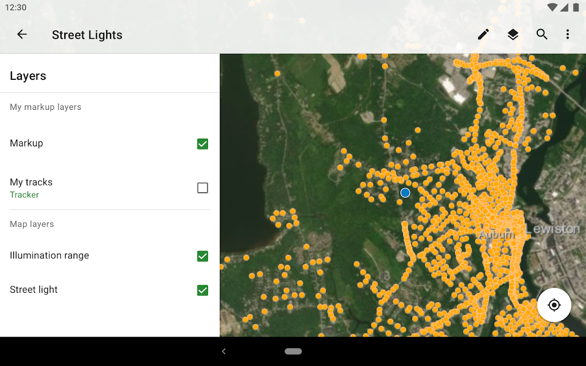Disable the Illumination range checkbox
The width and height of the screenshot is (586, 366).
click(x=202, y=256)
